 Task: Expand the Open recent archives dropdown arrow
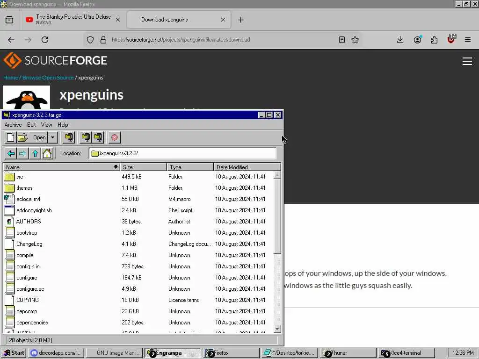click(52, 137)
